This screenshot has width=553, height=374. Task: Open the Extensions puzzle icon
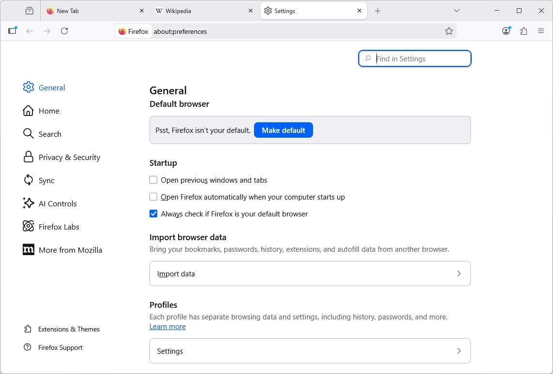tap(523, 31)
